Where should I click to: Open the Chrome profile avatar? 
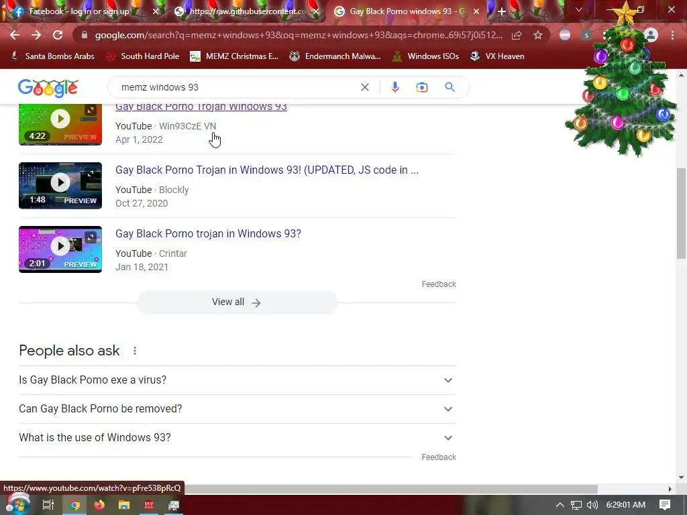pyautogui.click(x=651, y=35)
